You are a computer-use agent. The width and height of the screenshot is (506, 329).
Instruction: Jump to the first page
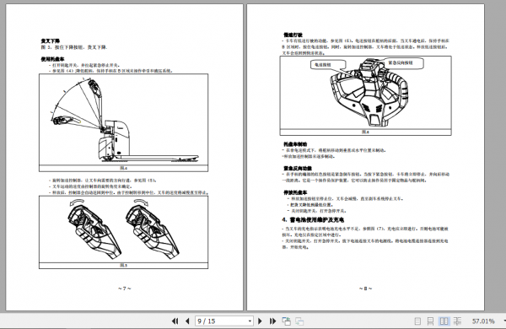click(175, 321)
